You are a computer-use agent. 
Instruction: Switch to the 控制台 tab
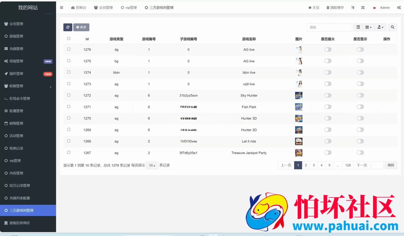pos(79,8)
